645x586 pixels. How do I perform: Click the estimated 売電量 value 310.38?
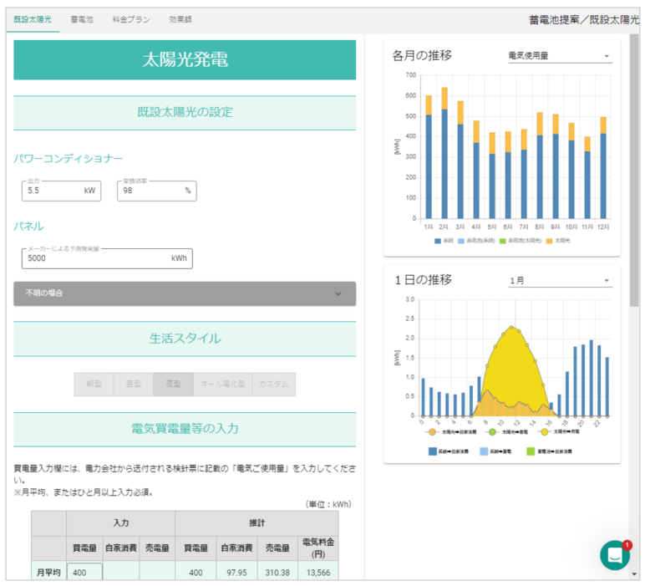[277, 573]
